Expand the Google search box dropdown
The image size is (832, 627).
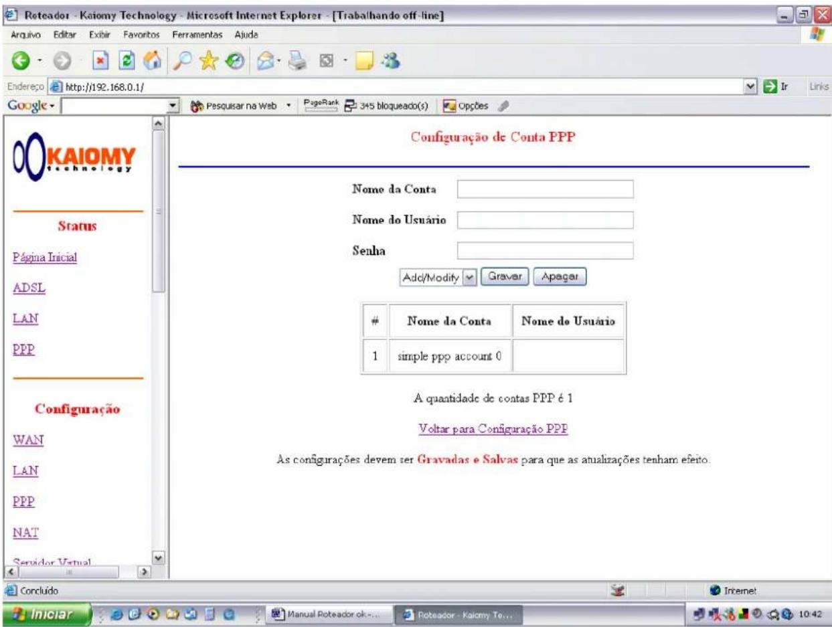pyautogui.click(x=173, y=107)
